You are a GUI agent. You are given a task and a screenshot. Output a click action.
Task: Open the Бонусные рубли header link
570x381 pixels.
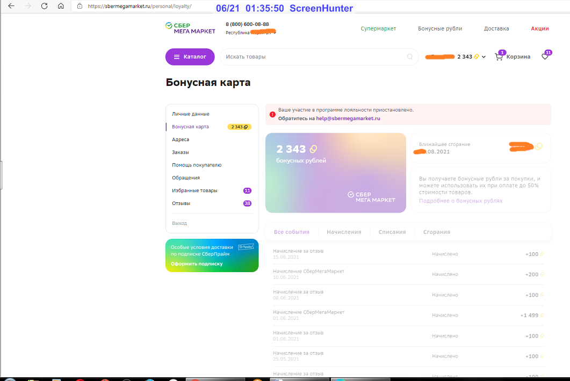pyautogui.click(x=440, y=28)
